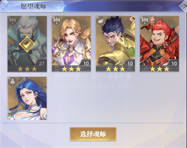Choose the blonde golden-armored soul master card
This screenshot has height=148, width=187.
(x=71, y=44)
